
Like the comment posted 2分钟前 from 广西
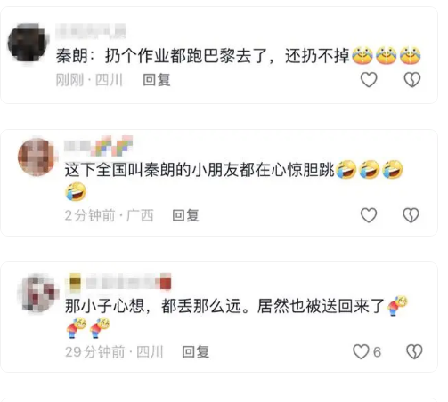click(369, 215)
